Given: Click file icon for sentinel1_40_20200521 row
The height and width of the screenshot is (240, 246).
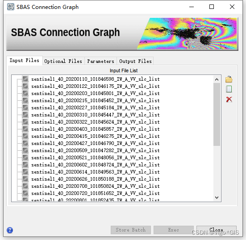Looking at the screenshot, I should coord(25,157).
